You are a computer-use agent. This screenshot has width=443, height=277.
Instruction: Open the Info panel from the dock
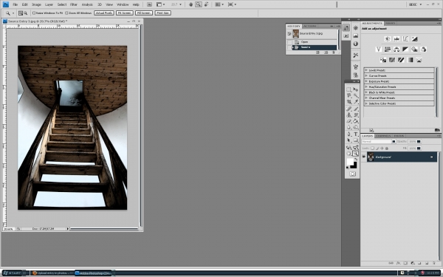[356, 44]
